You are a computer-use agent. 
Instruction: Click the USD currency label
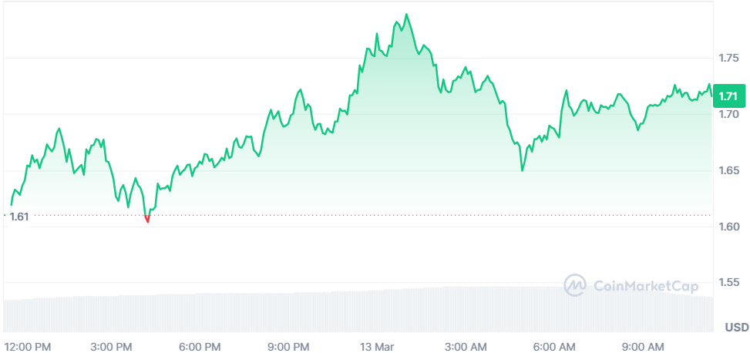click(x=737, y=328)
